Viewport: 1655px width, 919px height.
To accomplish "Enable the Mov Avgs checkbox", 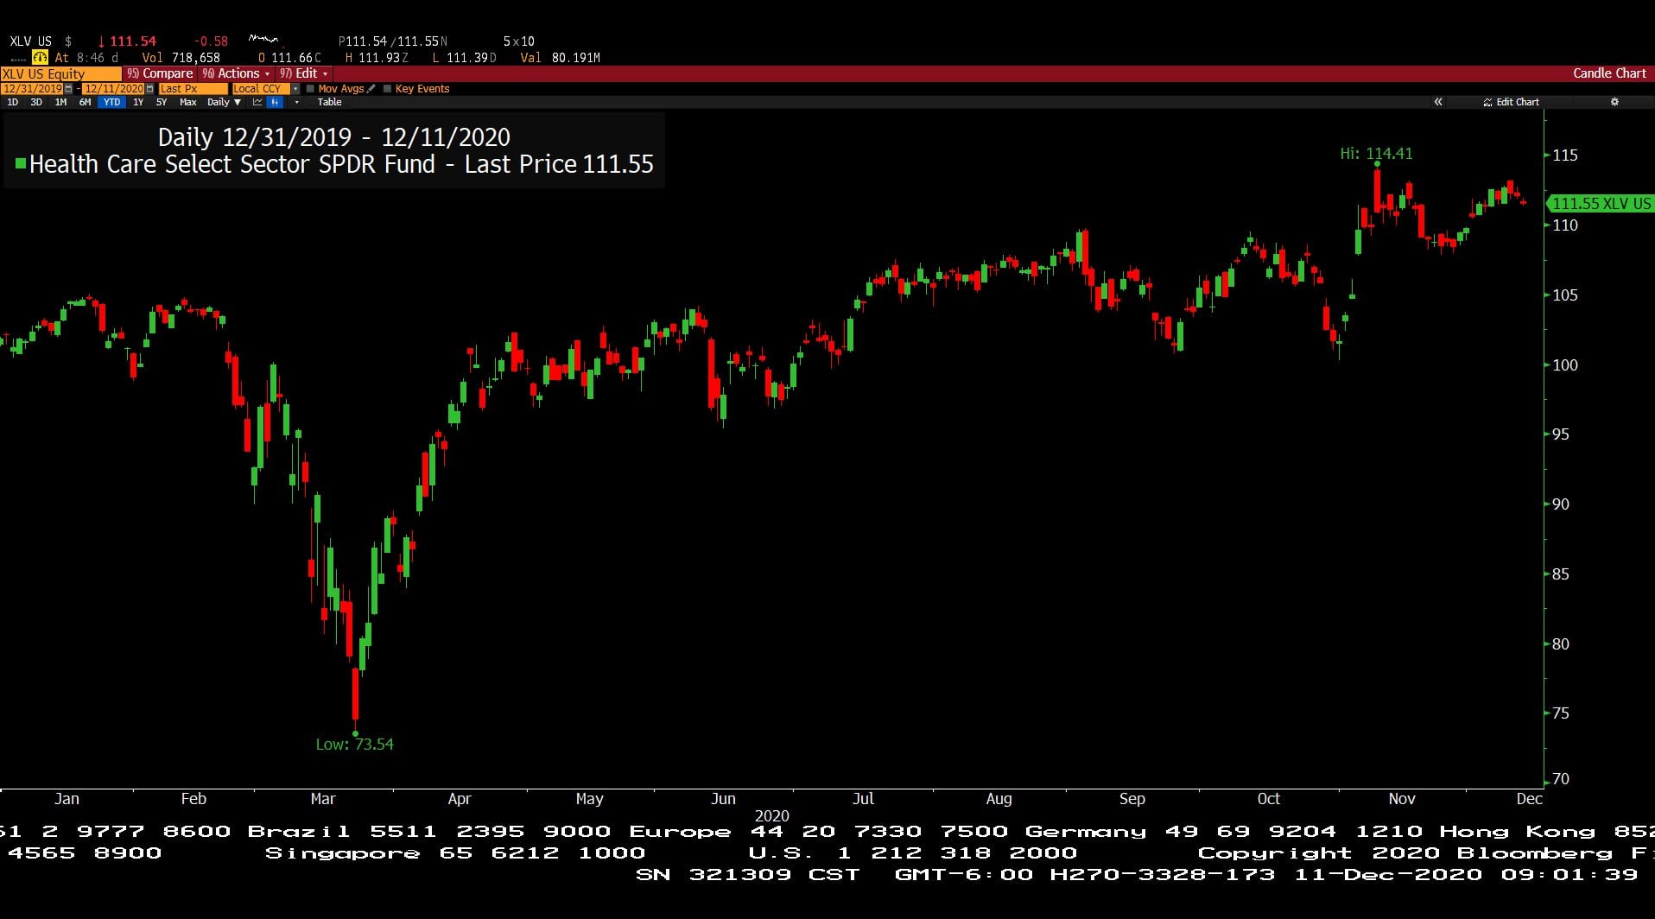I will click(310, 89).
